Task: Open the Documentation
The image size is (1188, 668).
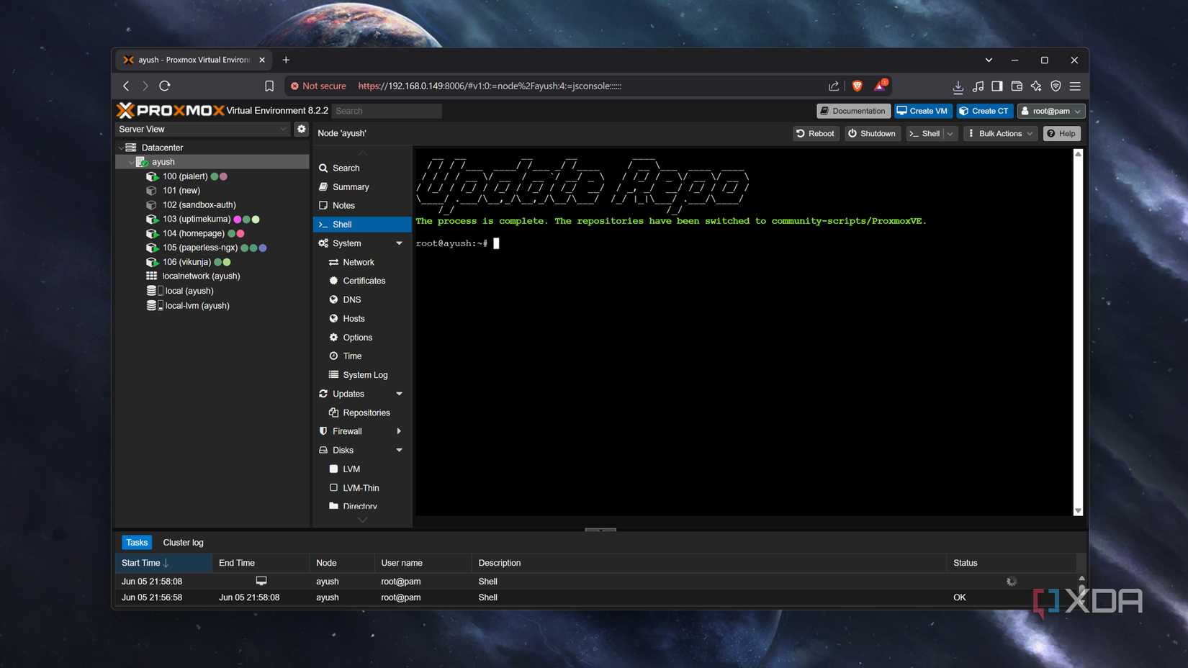Action: [852, 111]
